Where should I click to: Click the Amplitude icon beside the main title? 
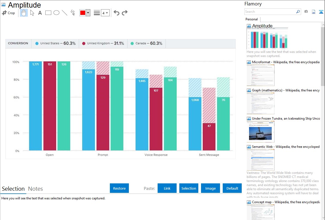3,5
